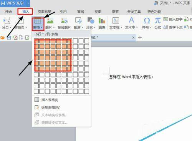
Task: Expand the 文本框 dropdown arrow
Action: (x=121, y=27)
